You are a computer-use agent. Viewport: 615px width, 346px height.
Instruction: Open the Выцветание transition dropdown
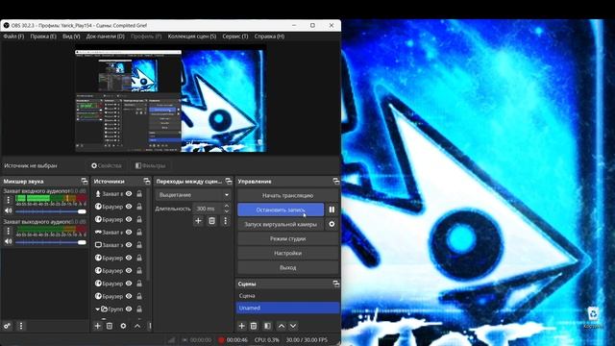pyautogui.click(x=193, y=195)
